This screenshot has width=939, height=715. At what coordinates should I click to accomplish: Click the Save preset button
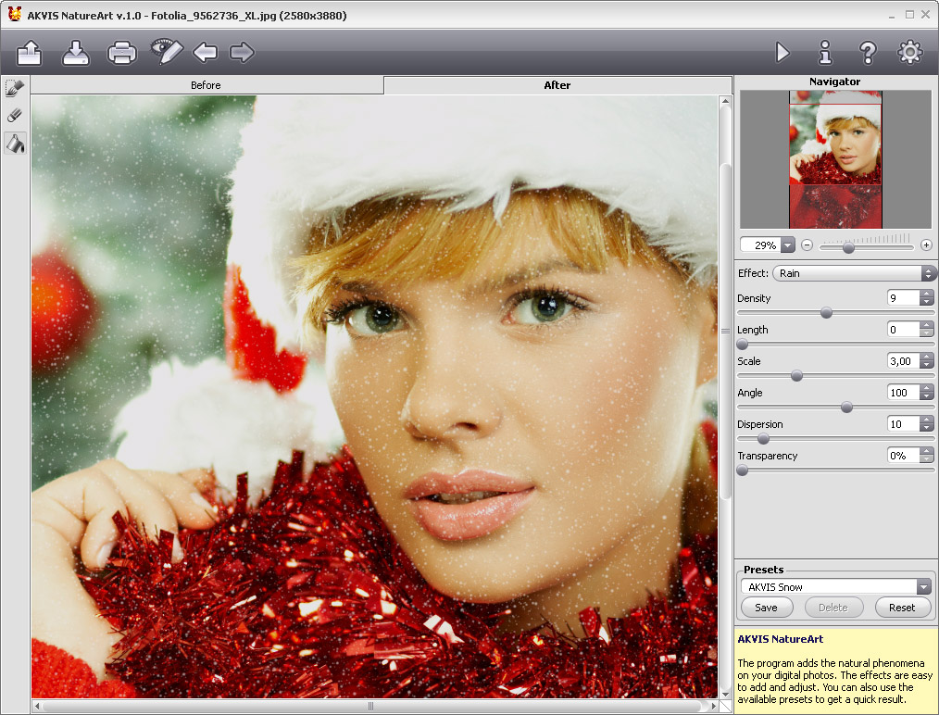coord(767,608)
